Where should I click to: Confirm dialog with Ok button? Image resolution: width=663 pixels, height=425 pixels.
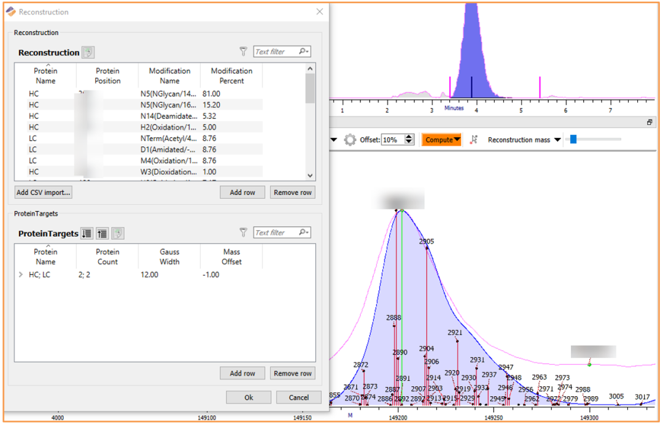pyautogui.click(x=249, y=397)
